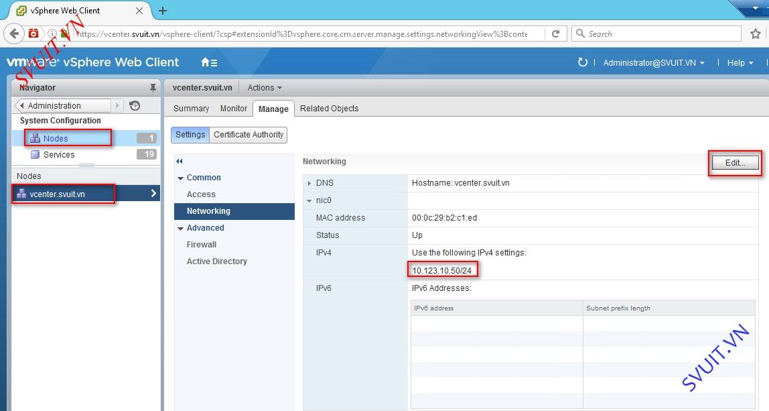Select the Certificate Authority toggle button
Viewport: 769px width, 411px height.
click(249, 135)
